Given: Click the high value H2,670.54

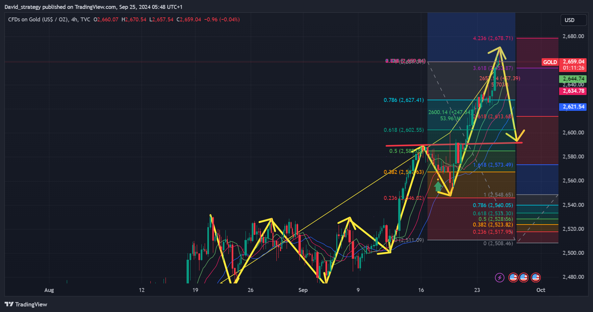Looking at the screenshot, I should 134,19.
